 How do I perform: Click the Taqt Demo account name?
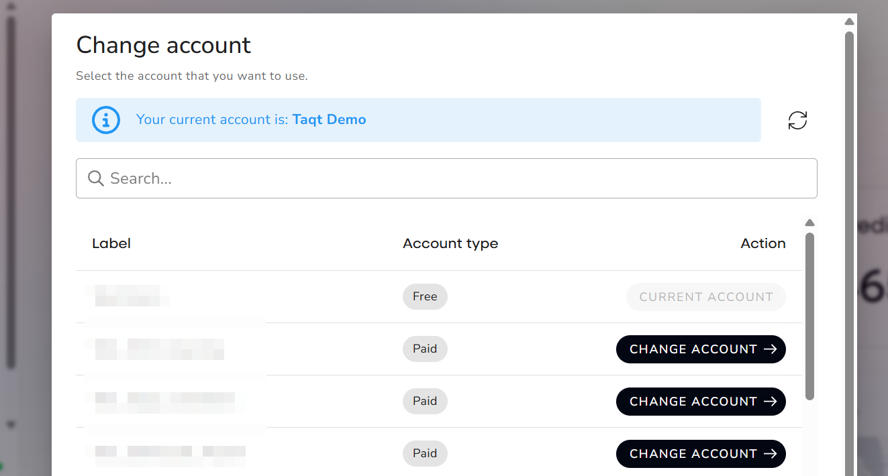pos(329,120)
